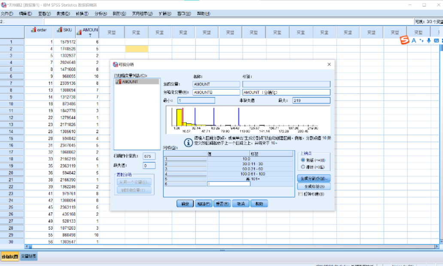Click SKU cell 1303547 in row 30
The height and width of the screenshot is (266, 443).
click(x=65, y=242)
